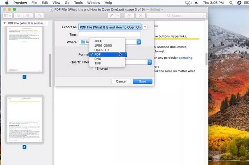Open Notification Center list icon

246,3
